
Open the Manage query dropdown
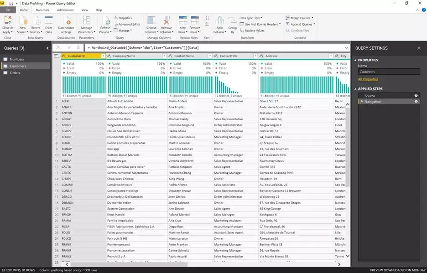tap(123, 31)
